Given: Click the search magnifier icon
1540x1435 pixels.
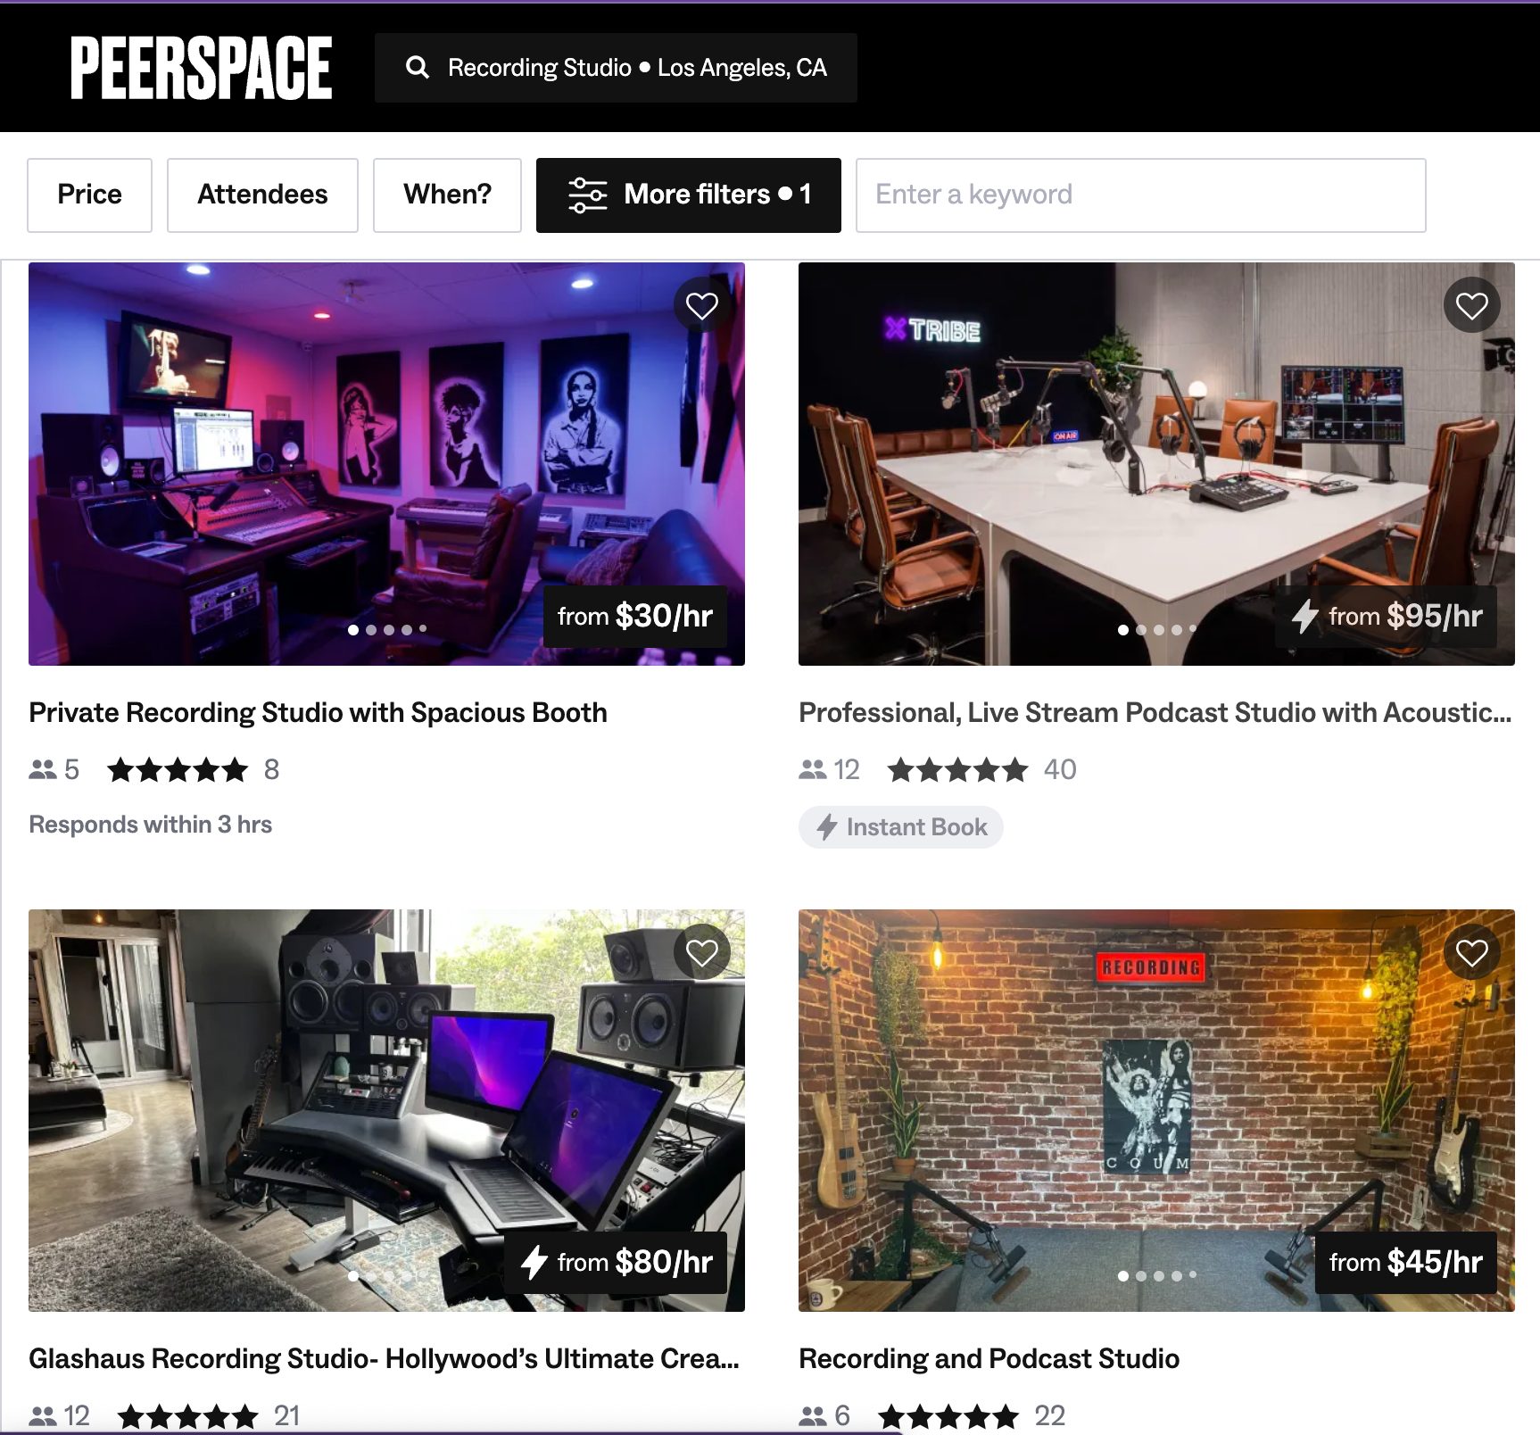Looking at the screenshot, I should pos(417,68).
